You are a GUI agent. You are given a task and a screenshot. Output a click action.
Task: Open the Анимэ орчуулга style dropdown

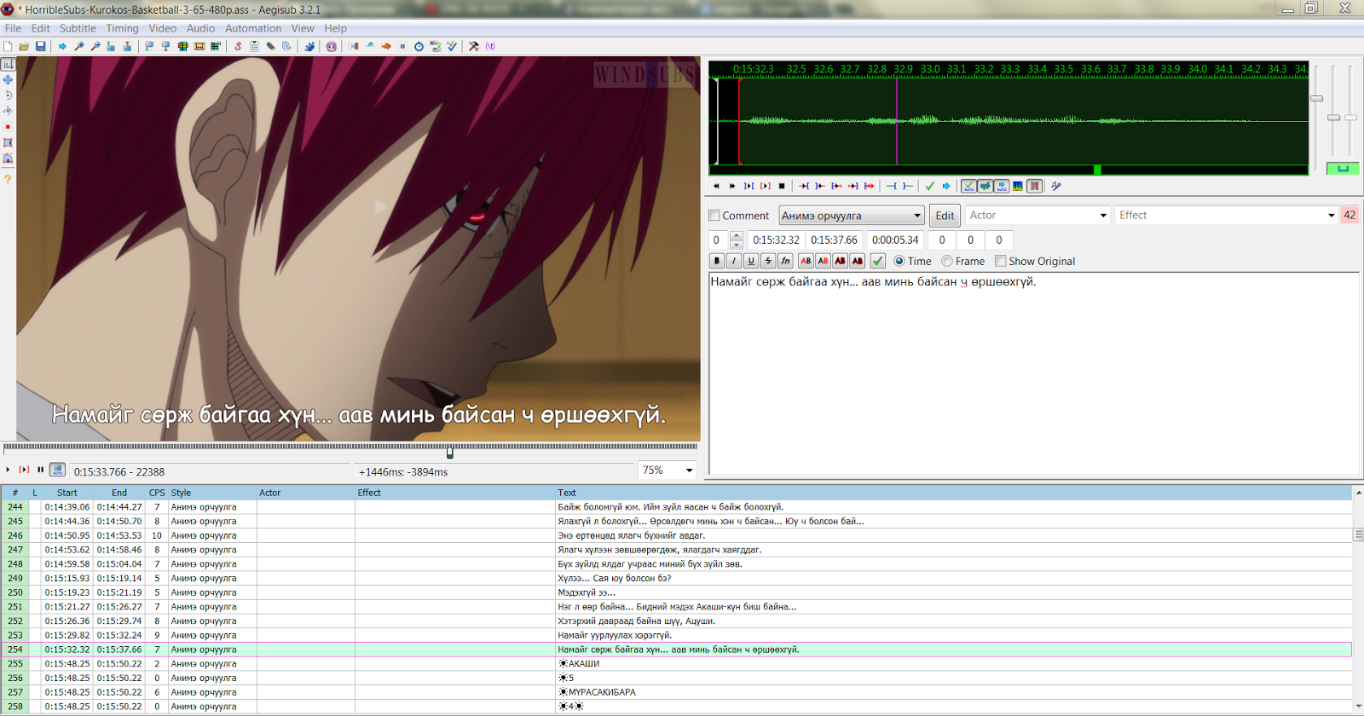click(852, 216)
